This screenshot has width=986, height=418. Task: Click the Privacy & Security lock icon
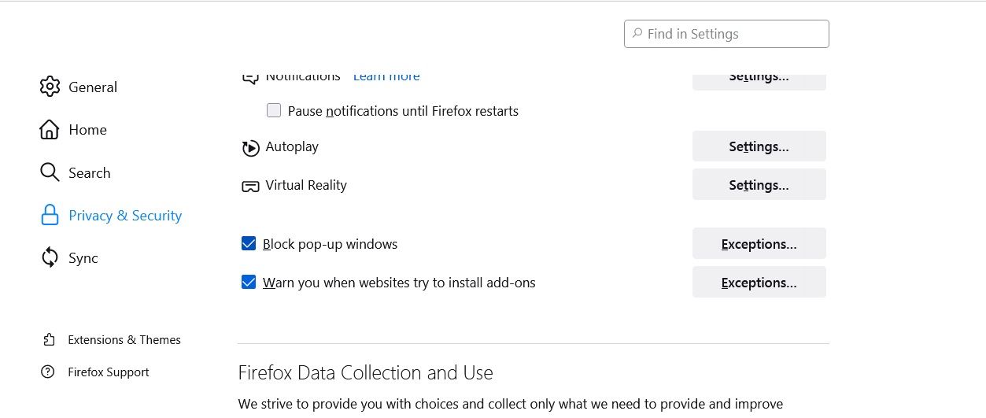(50, 215)
